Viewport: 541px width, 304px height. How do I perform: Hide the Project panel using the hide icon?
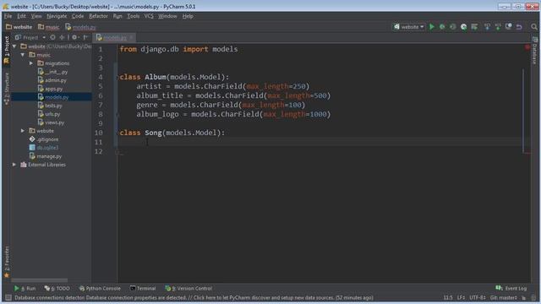[85, 37]
